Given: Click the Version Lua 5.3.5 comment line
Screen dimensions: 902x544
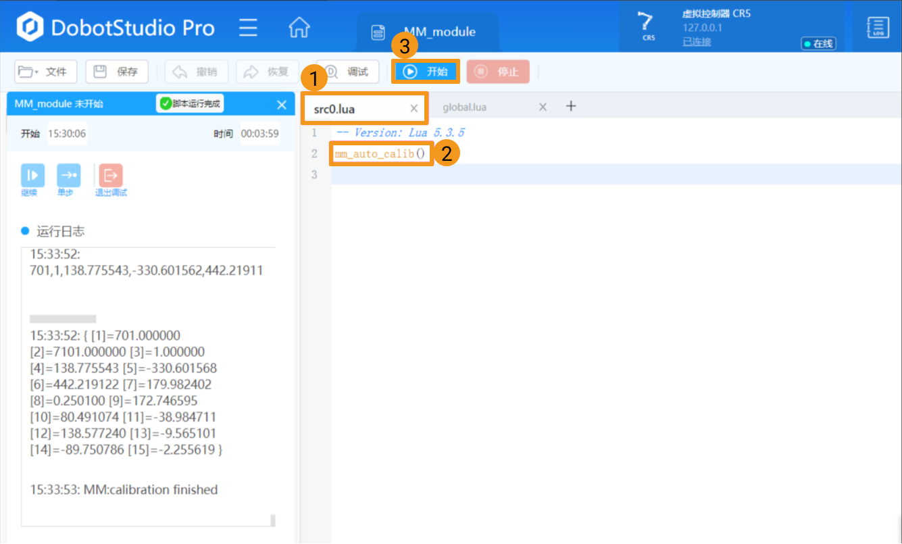Looking at the screenshot, I should click(x=400, y=133).
